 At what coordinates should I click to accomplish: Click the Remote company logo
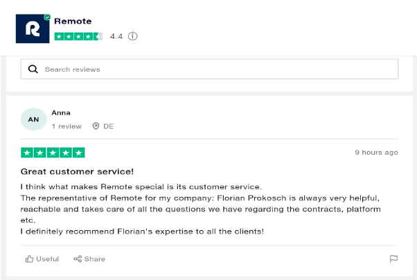click(33, 28)
